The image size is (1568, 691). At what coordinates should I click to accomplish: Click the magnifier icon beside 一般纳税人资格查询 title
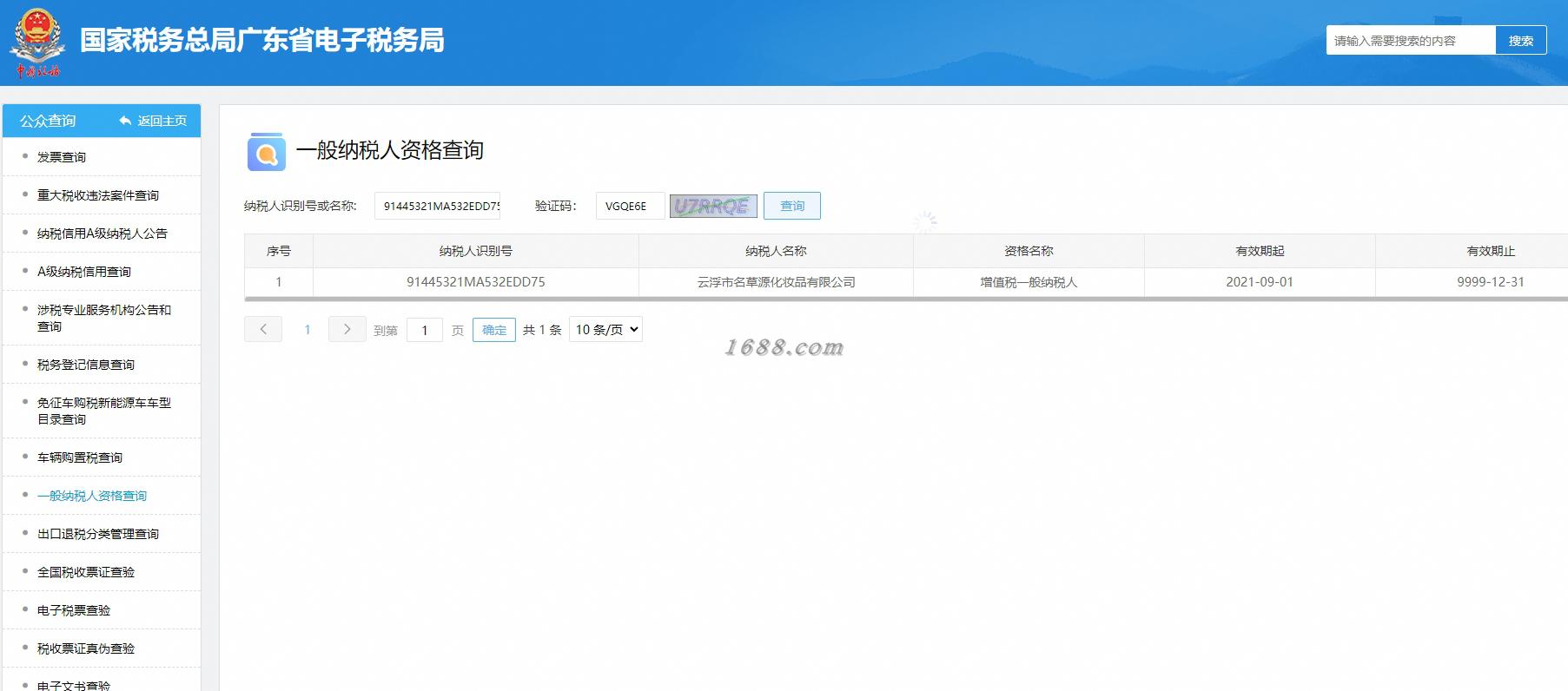coord(266,152)
